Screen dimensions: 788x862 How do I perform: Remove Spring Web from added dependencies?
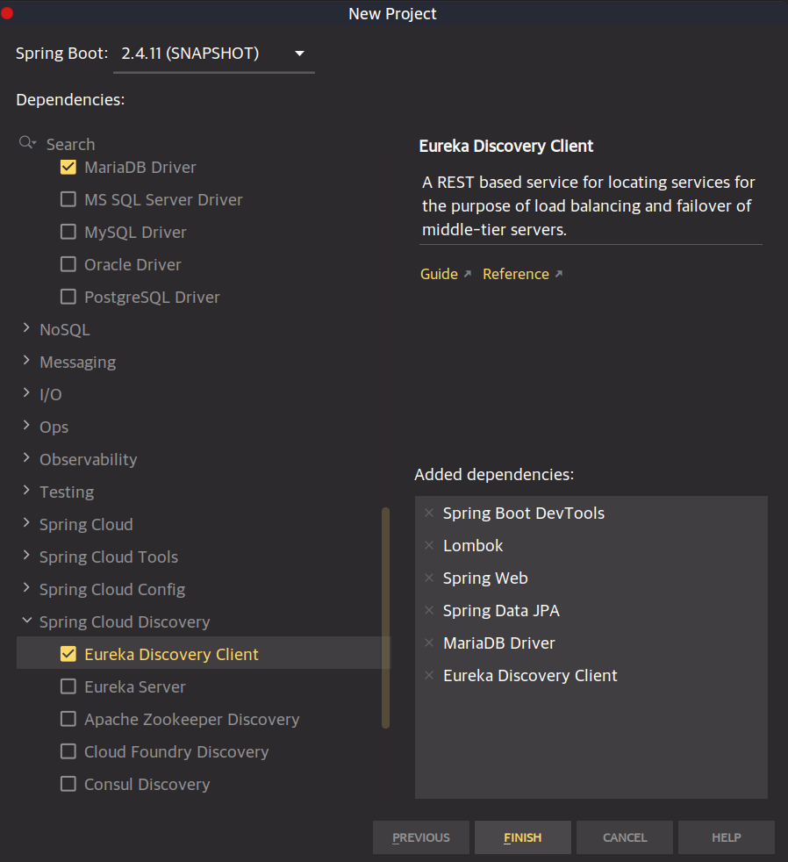(x=429, y=578)
